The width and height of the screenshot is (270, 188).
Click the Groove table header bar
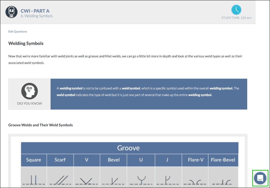(x=129, y=148)
